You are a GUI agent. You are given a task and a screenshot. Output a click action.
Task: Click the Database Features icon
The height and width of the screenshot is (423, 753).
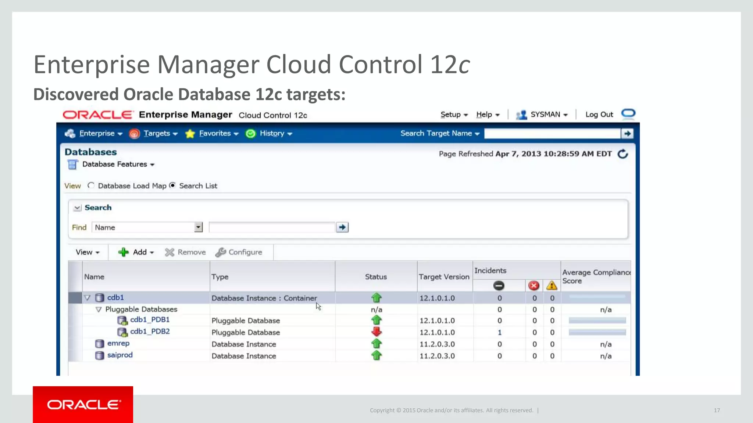[x=72, y=165]
